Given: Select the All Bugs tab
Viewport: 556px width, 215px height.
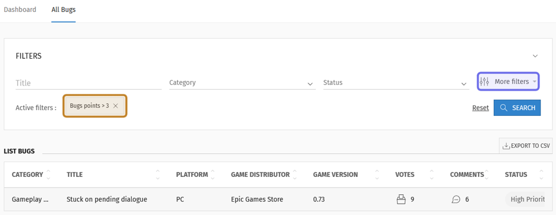Looking at the screenshot, I should pyautogui.click(x=63, y=10).
